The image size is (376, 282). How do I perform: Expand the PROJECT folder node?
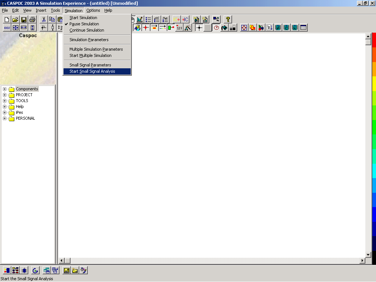[x=4, y=95]
